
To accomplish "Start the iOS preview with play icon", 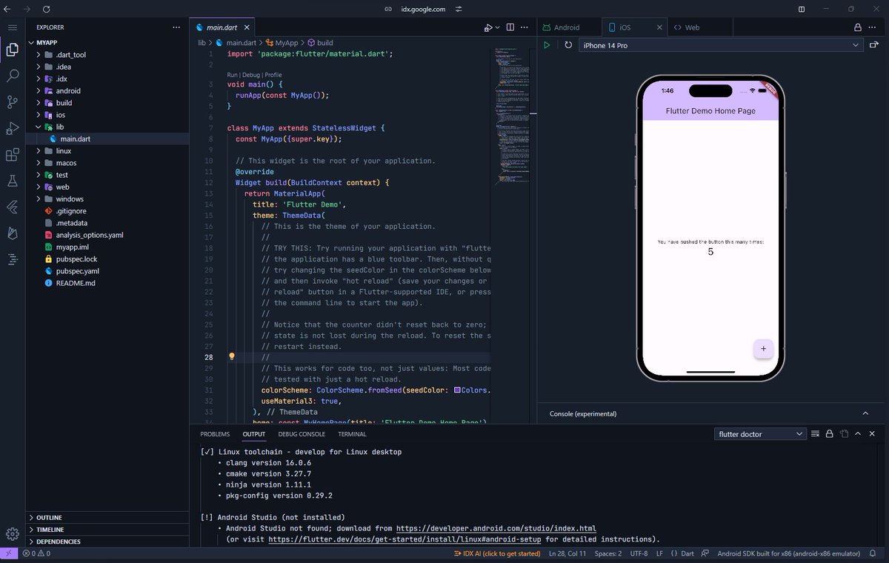I will 547,45.
